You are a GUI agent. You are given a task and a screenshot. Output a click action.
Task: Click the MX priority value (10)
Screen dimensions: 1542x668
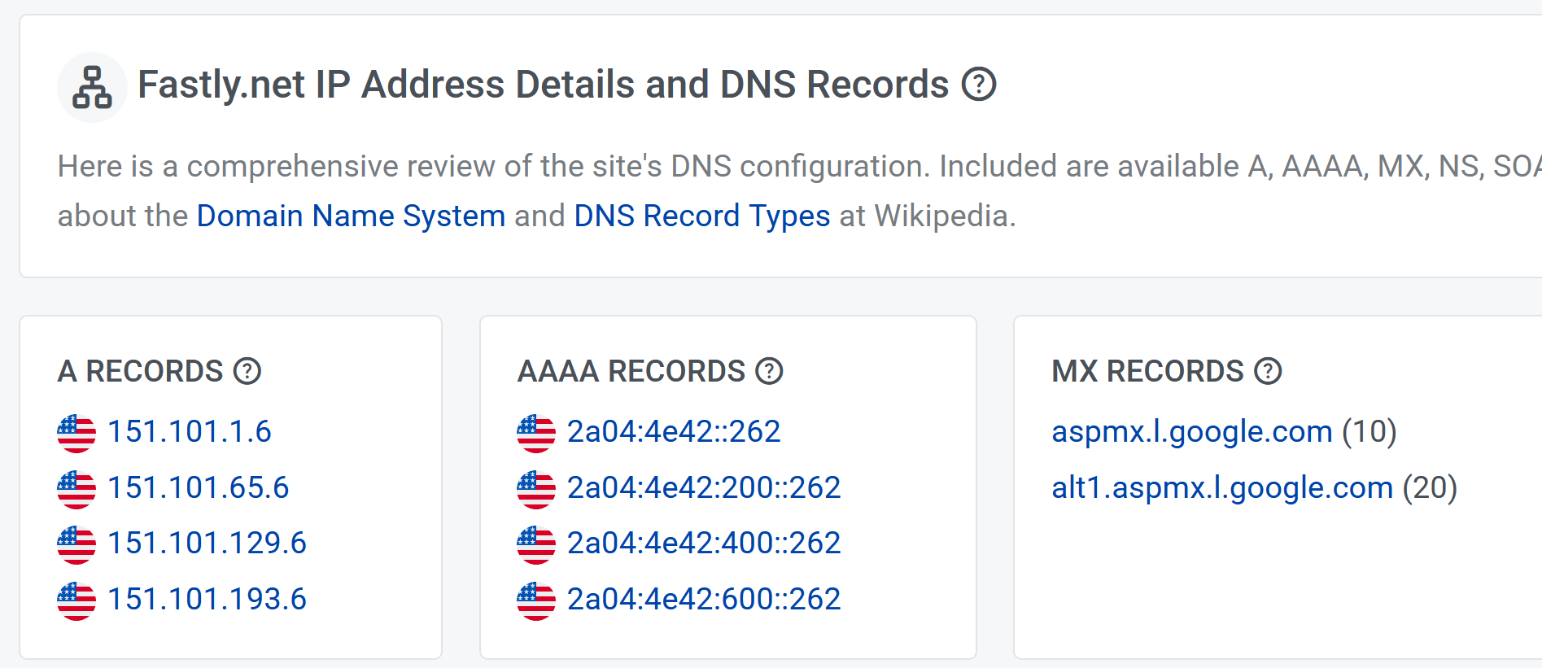point(1369,431)
